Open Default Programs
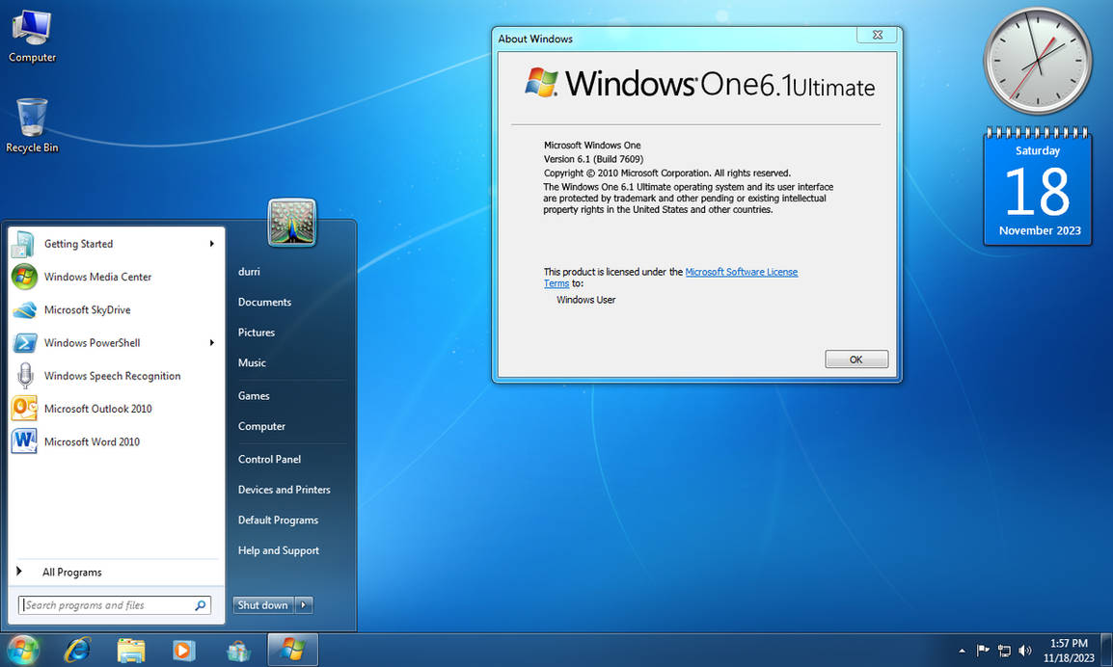 (x=278, y=520)
